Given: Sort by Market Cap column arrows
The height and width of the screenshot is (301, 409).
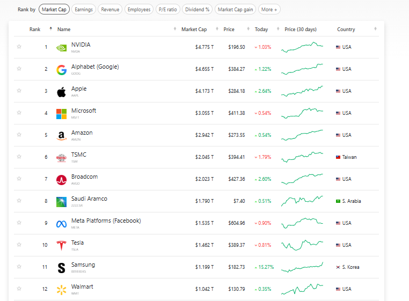Looking at the screenshot, I should [217, 28].
